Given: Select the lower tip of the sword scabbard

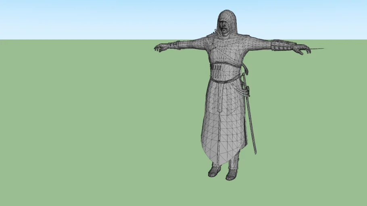Looking at the screenshot, I should [255, 151].
